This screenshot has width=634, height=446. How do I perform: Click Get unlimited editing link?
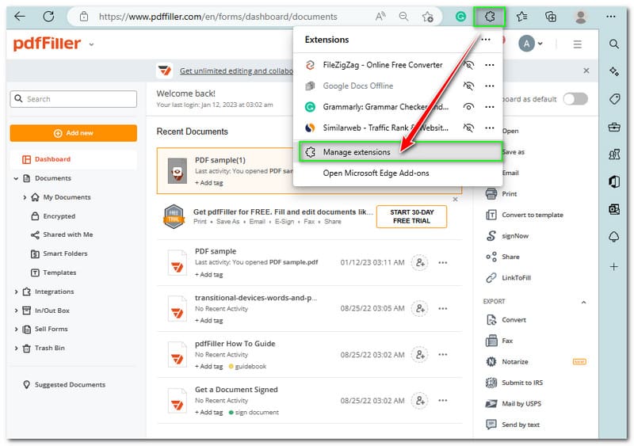click(236, 71)
